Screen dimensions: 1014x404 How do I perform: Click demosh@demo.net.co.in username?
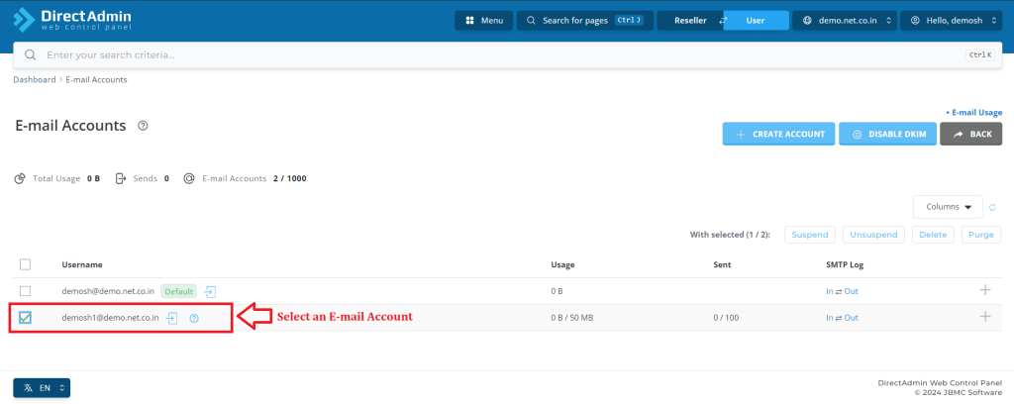(108, 291)
